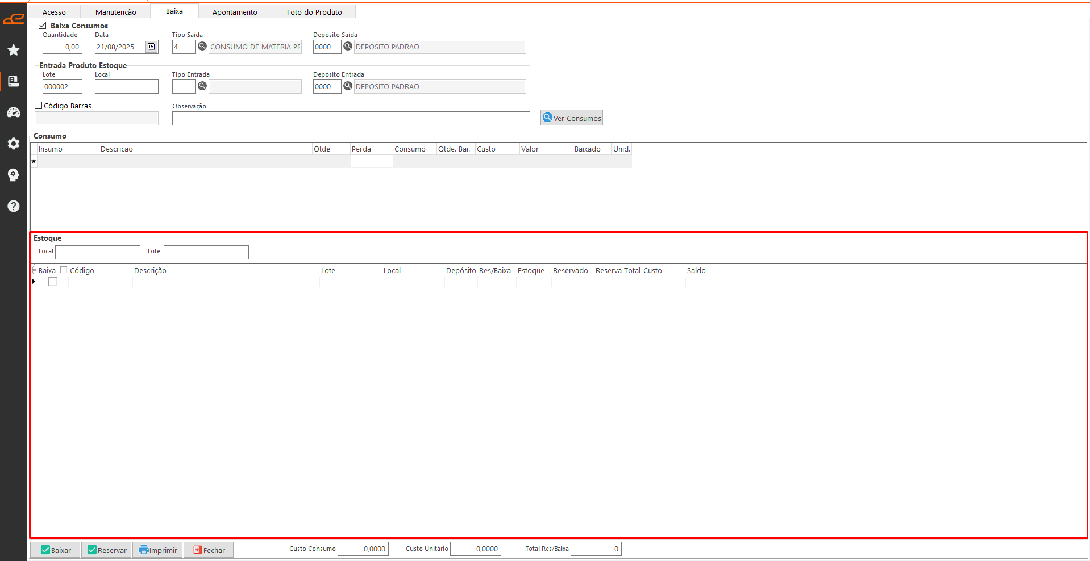Click the head with gear sidebar icon
This screenshot has height=561, width=1090.
pyautogui.click(x=14, y=175)
